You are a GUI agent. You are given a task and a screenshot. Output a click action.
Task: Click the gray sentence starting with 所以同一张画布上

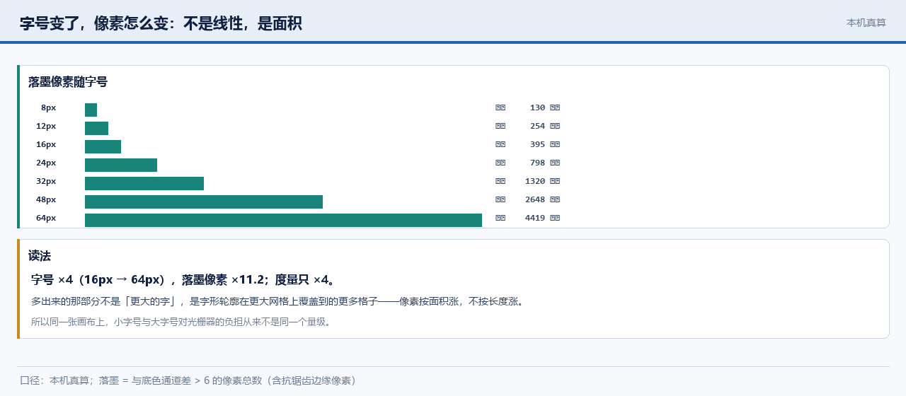(x=181, y=322)
